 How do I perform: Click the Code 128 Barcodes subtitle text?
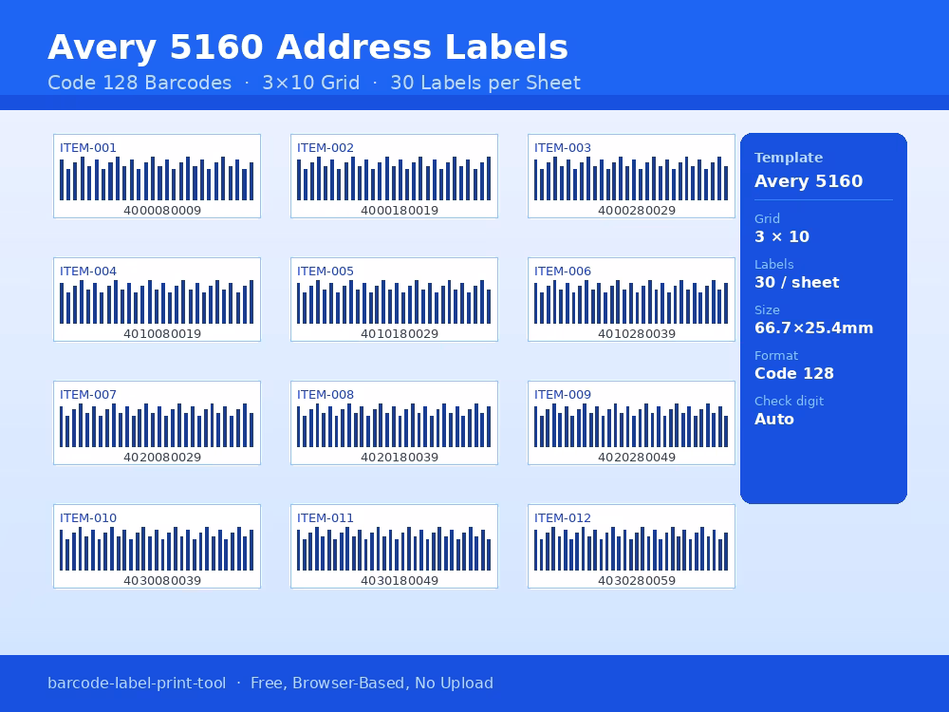[140, 83]
